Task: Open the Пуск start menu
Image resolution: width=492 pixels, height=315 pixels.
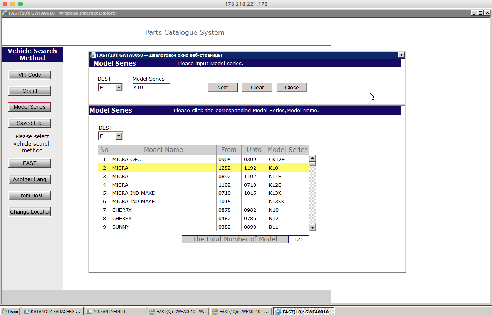Action: pos(10,311)
